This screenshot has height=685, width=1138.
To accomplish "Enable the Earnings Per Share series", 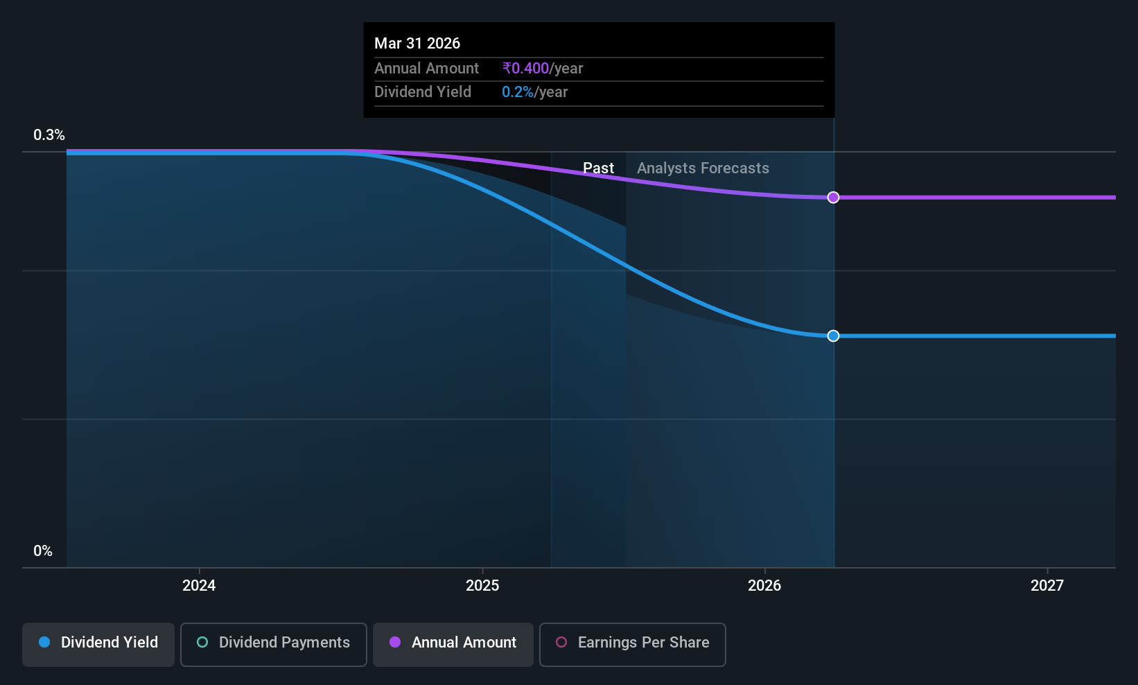I will coord(632,645).
